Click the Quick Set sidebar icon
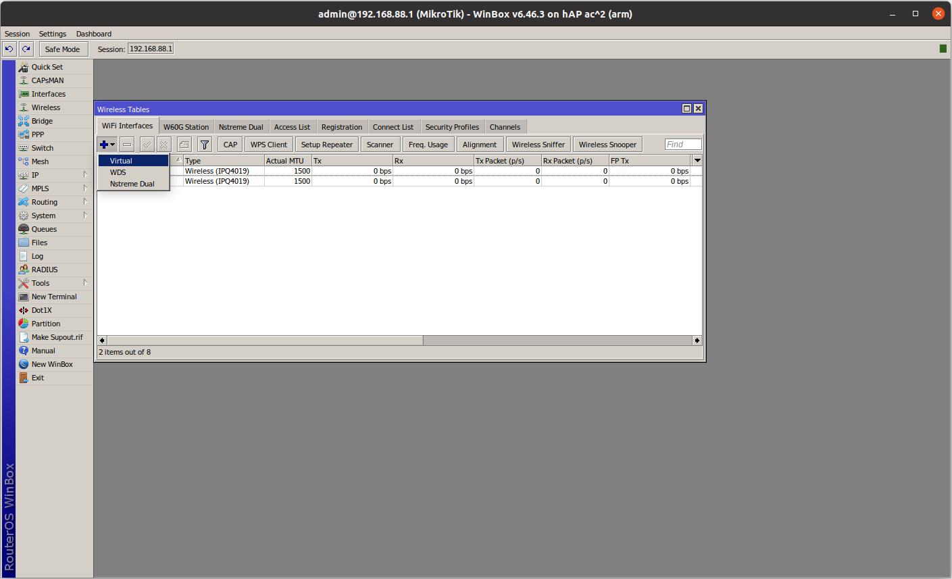The height and width of the screenshot is (579, 952). [24, 67]
